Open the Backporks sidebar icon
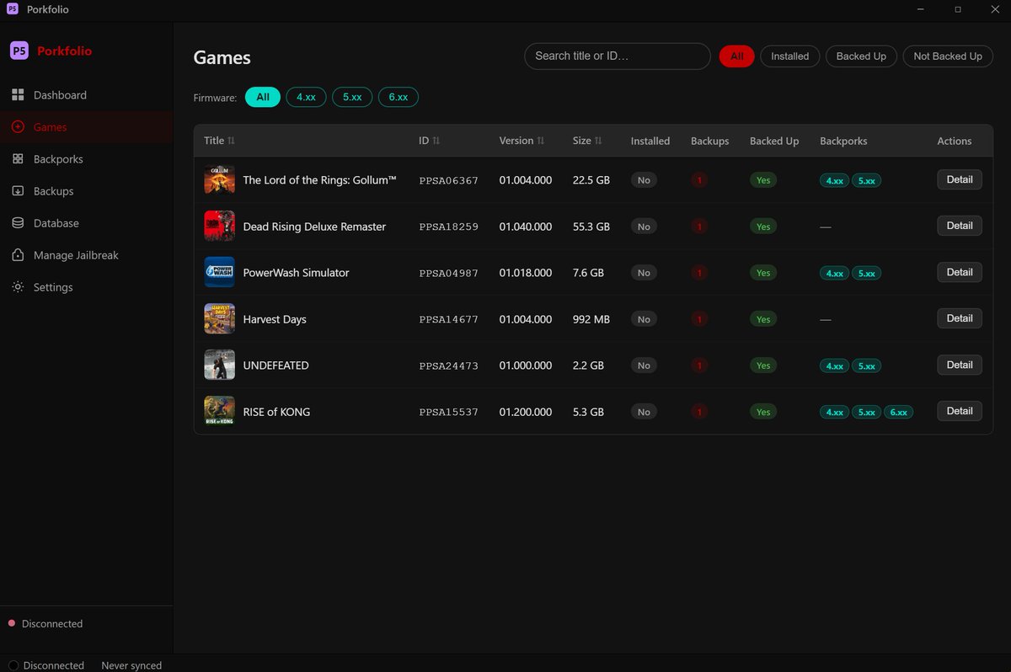1011x672 pixels. [18, 159]
